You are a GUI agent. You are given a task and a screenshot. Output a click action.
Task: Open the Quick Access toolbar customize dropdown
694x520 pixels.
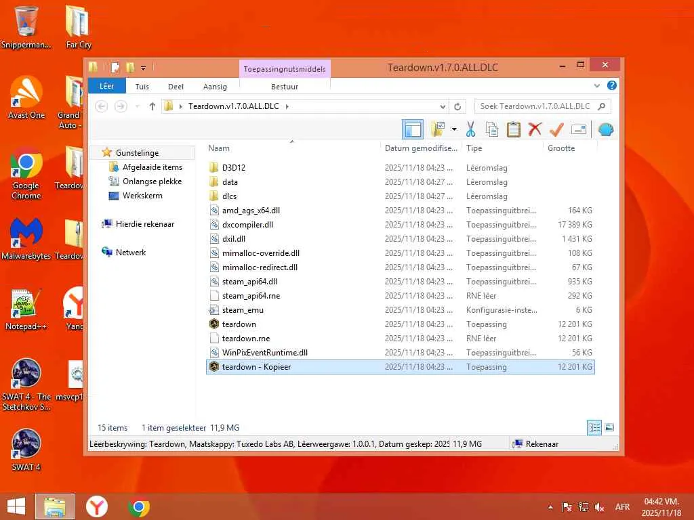(144, 68)
